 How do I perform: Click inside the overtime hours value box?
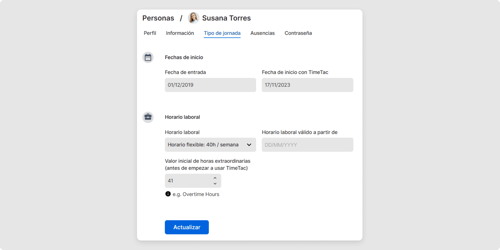pos(187,181)
